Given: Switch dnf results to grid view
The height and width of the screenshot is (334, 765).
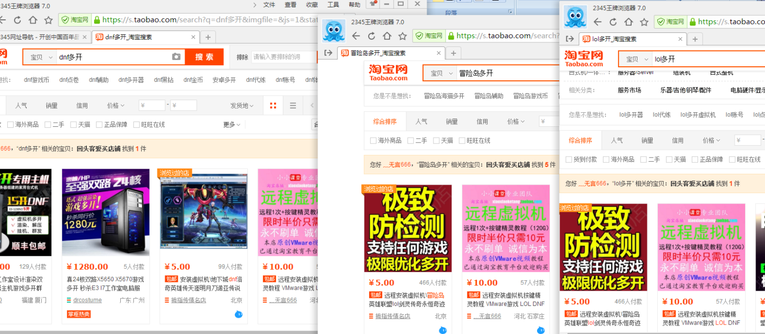Looking at the screenshot, I should [273, 105].
